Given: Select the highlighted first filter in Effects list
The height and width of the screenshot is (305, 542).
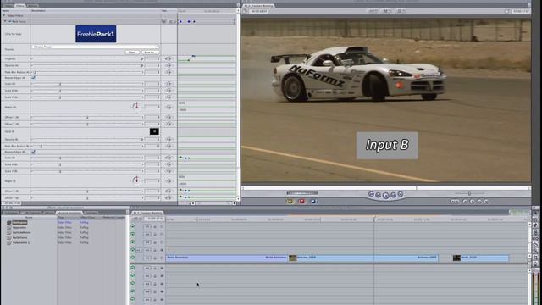Looking at the screenshot, I should coord(19,222).
